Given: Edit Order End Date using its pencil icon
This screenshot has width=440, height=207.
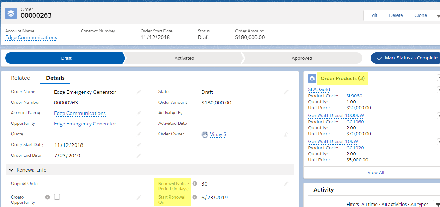Looking at the screenshot, I should coord(139,156).
